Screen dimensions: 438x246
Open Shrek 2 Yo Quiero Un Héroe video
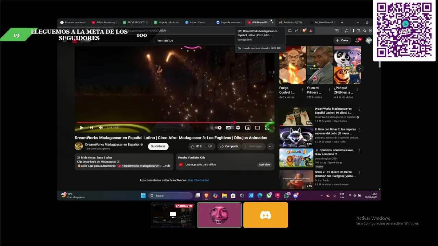coord(296,179)
